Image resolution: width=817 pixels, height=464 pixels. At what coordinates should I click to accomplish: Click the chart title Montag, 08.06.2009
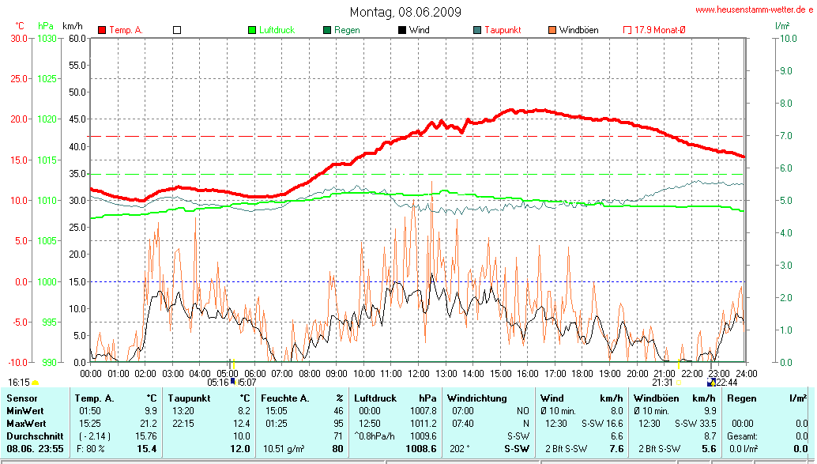tap(406, 12)
